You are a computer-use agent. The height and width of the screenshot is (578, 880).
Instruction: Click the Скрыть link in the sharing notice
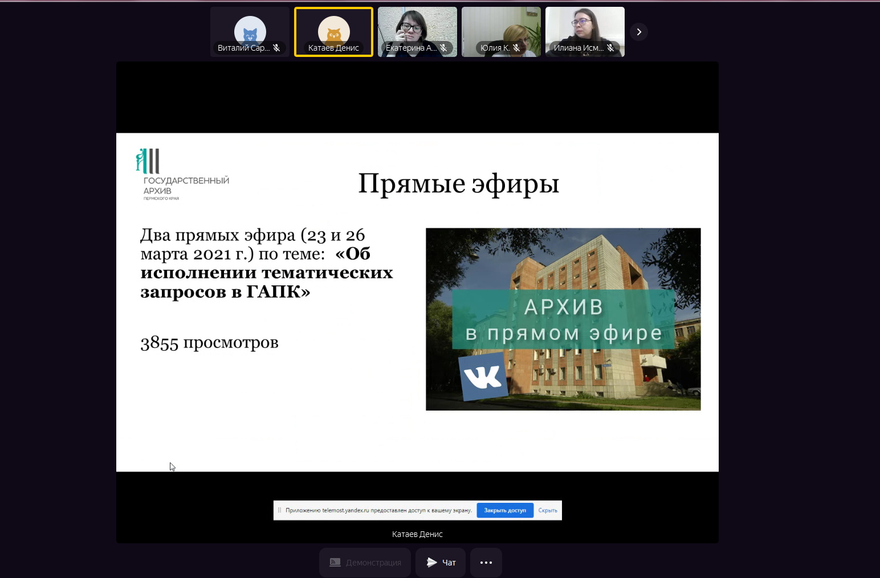click(548, 510)
